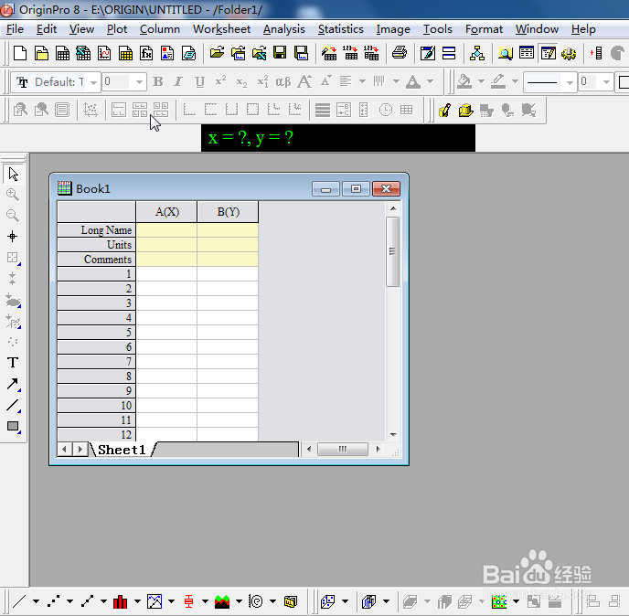Click the New Graph icon
Screen dimensions: 629x616
tap(104, 53)
